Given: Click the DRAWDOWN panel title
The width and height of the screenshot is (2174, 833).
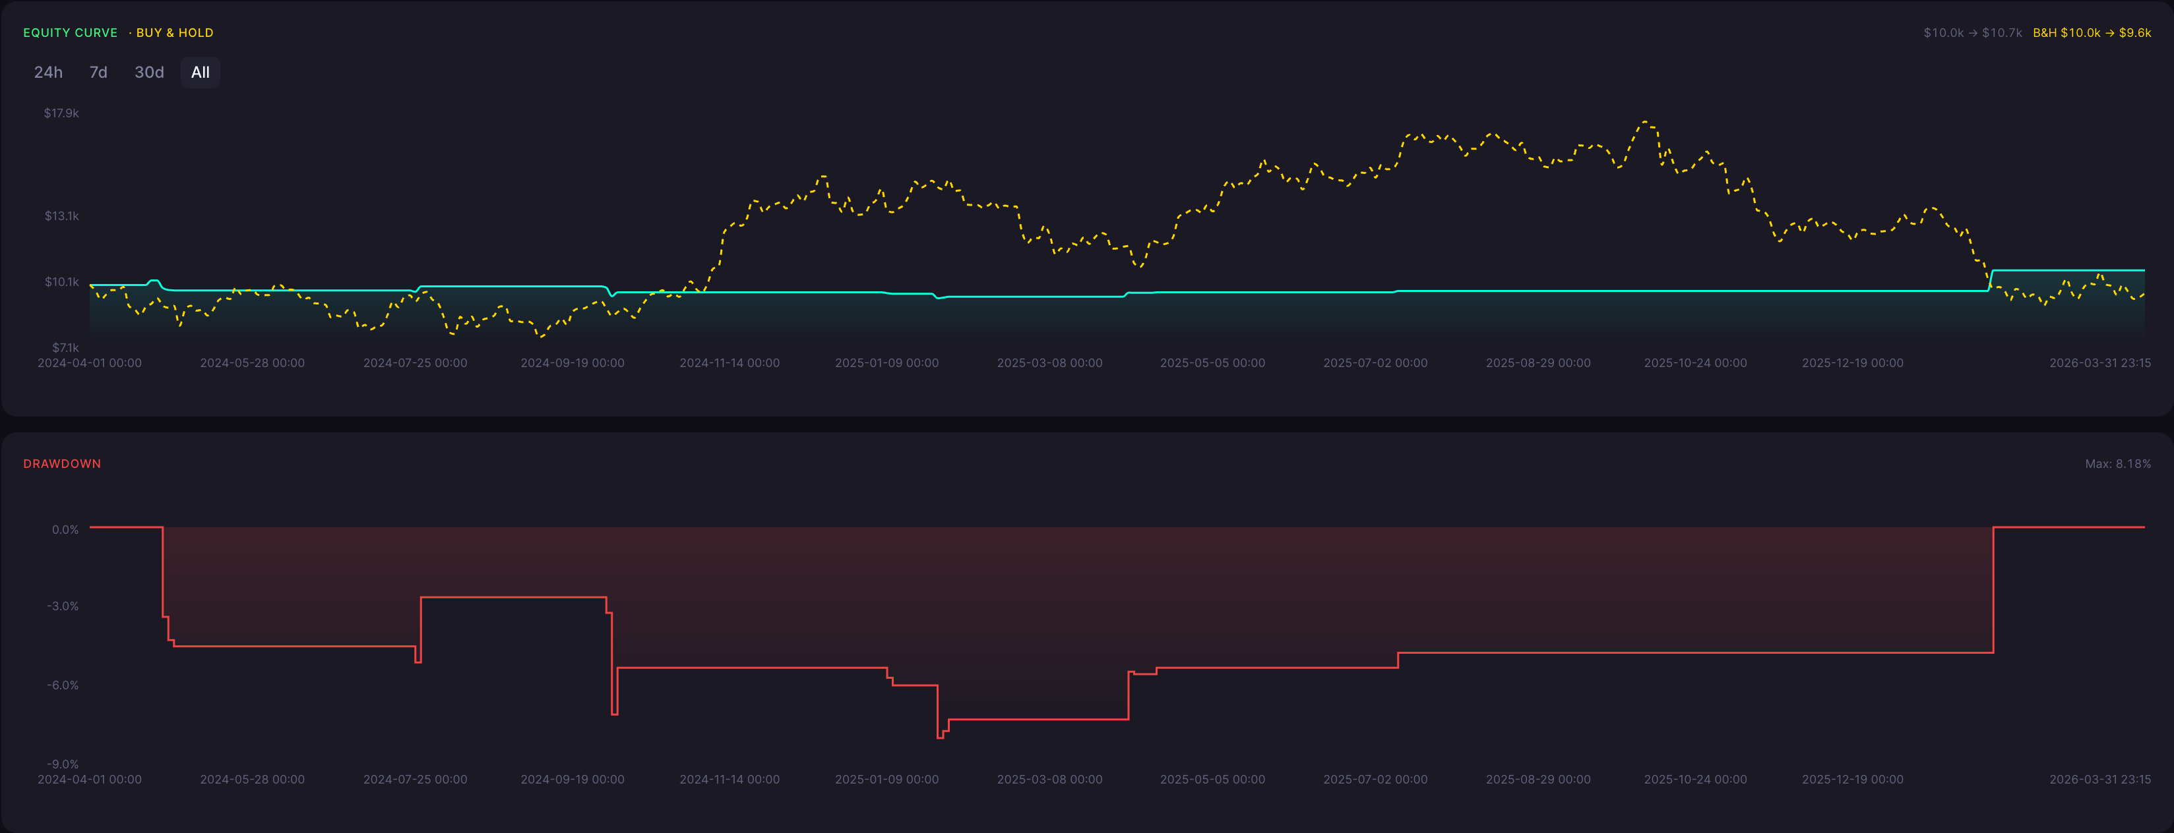Looking at the screenshot, I should (61, 464).
